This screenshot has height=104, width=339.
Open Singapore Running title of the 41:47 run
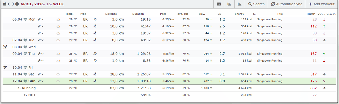pyautogui.click(x=270, y=26)
